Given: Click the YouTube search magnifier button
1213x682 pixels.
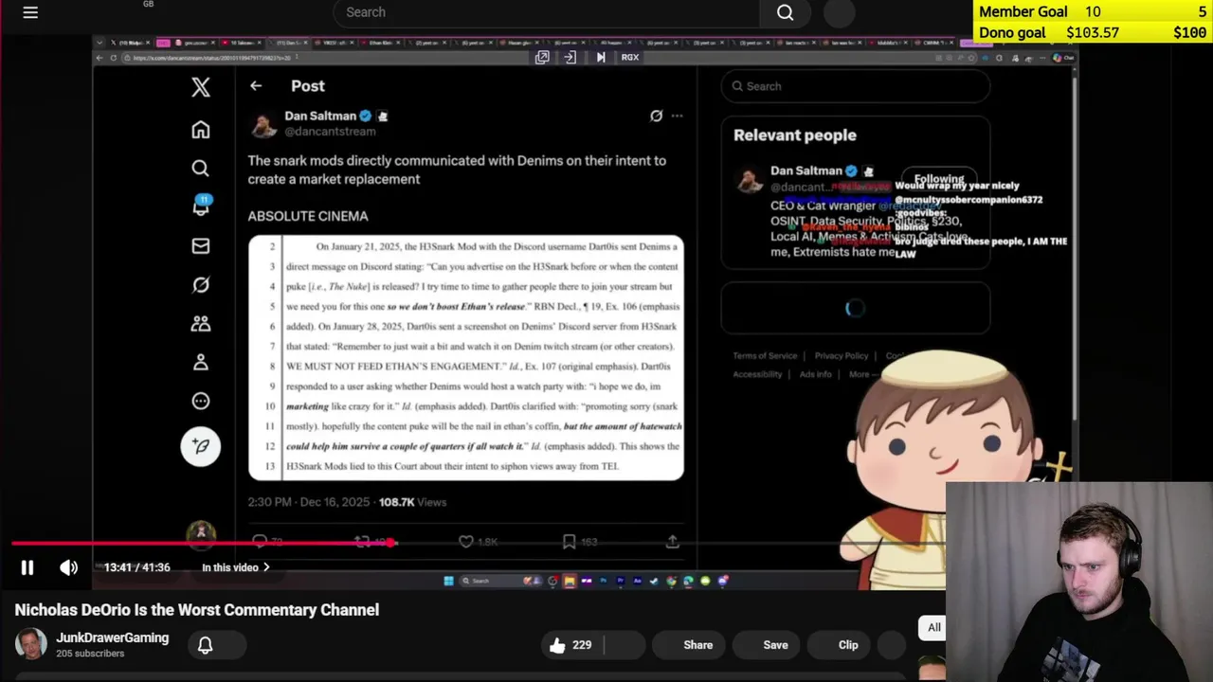Looking at the screenshot, I should tap(786, 12).
